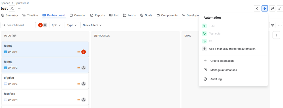Click the share icon in top right
The height and width of the screenshot is (108, 283).
point(257,8)
